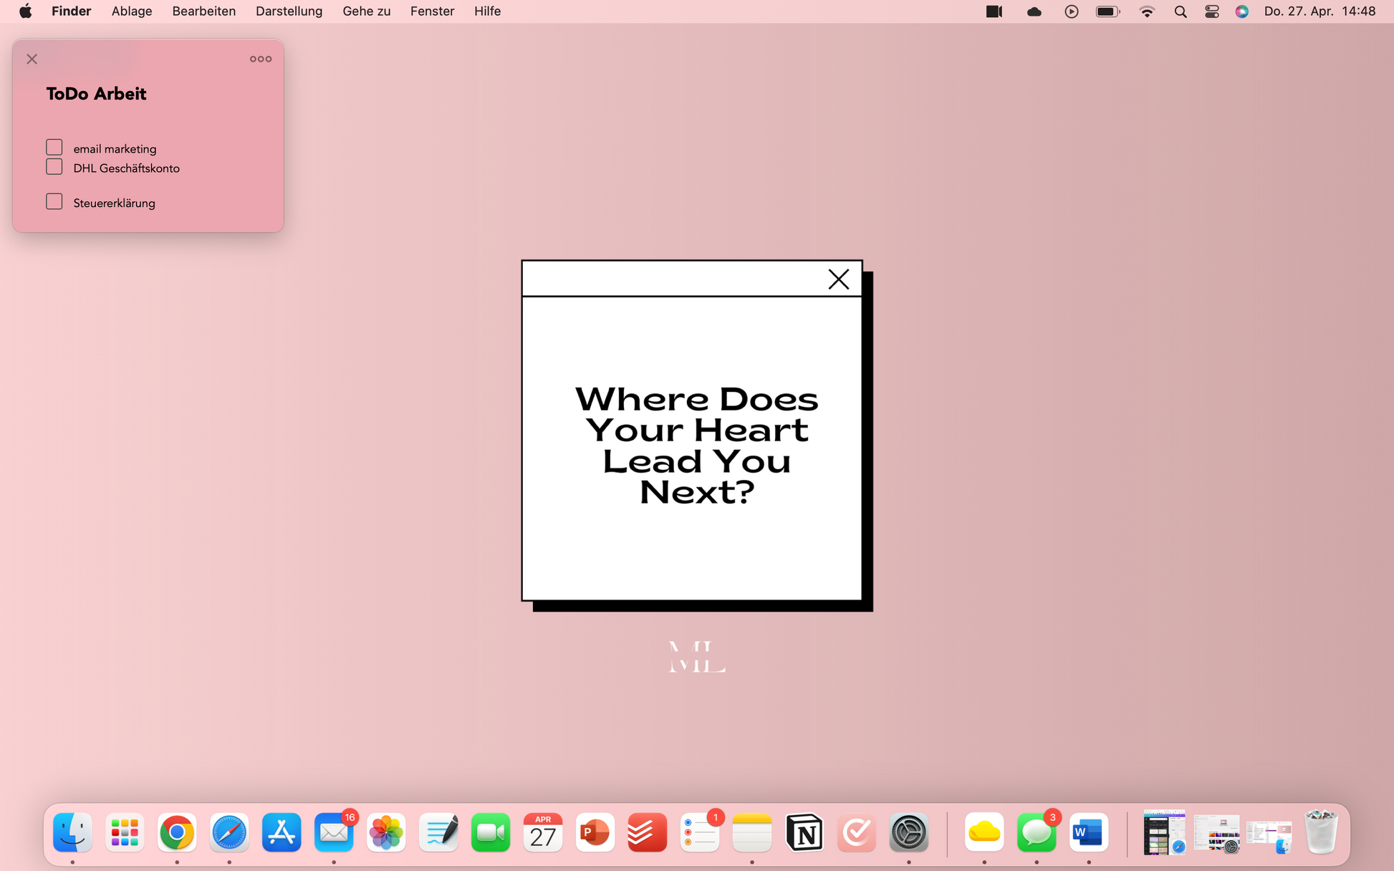
Task: Open Google Chrome from the dock
Action: pos(177,832)
